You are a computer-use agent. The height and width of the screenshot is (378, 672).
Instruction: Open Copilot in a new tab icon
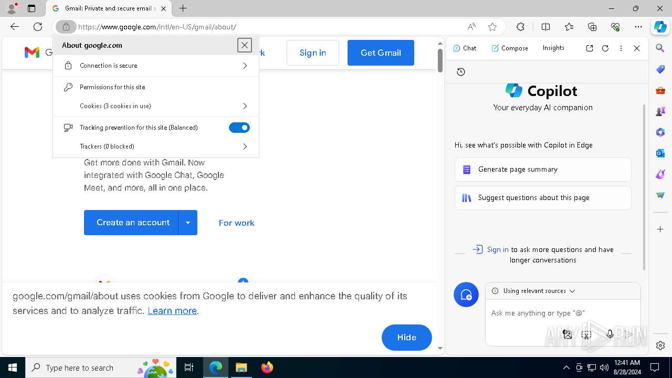pos(590,48)
